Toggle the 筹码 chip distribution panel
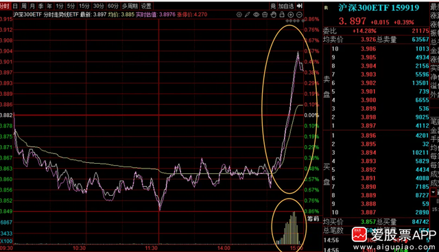The width and height of the screenshot is (439, 252). [x=313, y=218]
